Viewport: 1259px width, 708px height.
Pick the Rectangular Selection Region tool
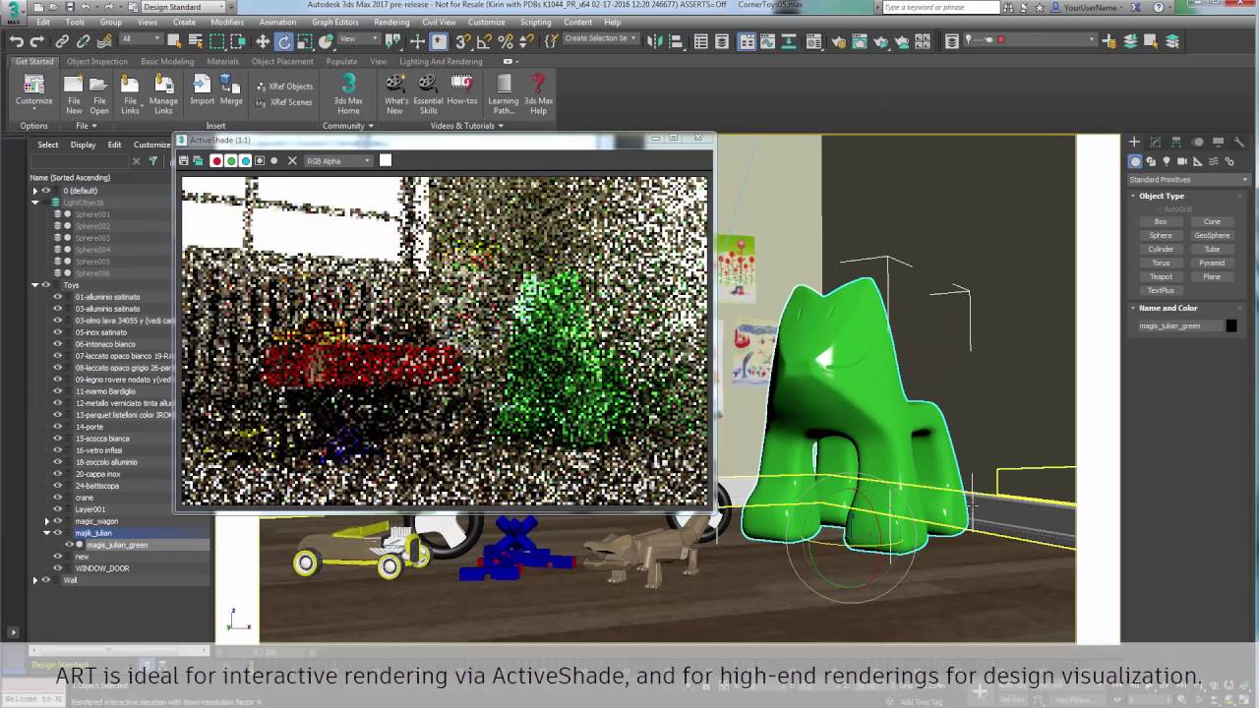click(217, 41)
